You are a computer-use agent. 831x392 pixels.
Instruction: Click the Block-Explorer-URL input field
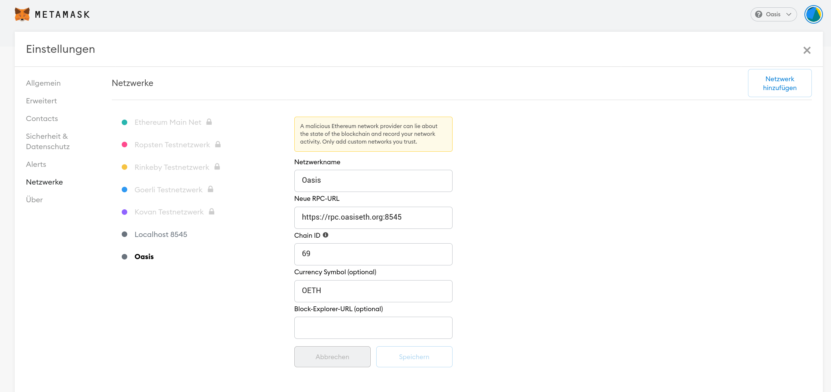373,328
